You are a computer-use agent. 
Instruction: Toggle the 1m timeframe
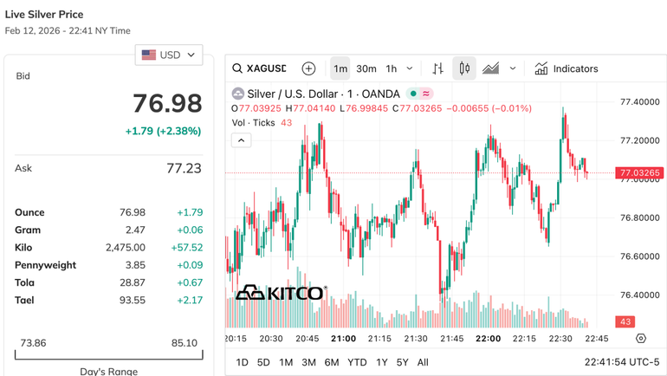(340, 68)
